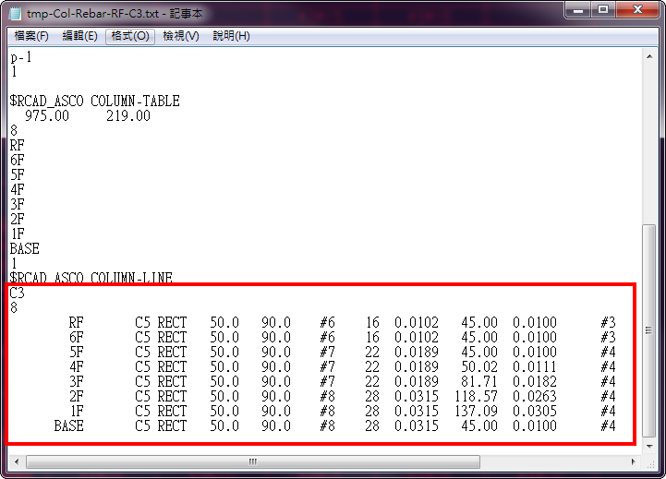The height and width of the screenshot is (479, 666).
Task: Click the "3F" line in the floor list
Action: click(18, 205)
